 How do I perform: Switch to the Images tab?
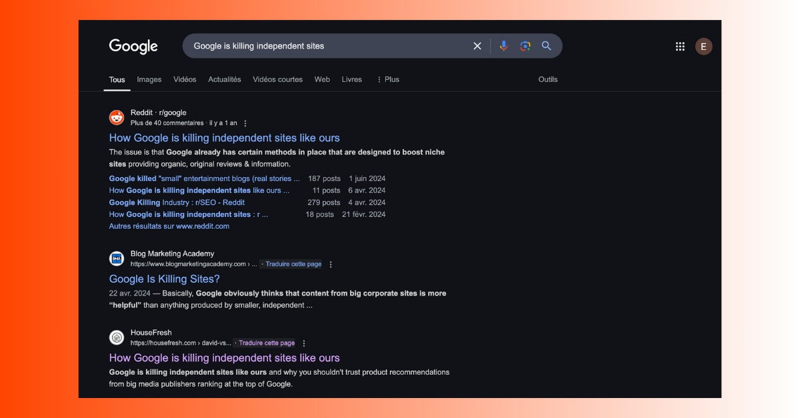(149, 79)
